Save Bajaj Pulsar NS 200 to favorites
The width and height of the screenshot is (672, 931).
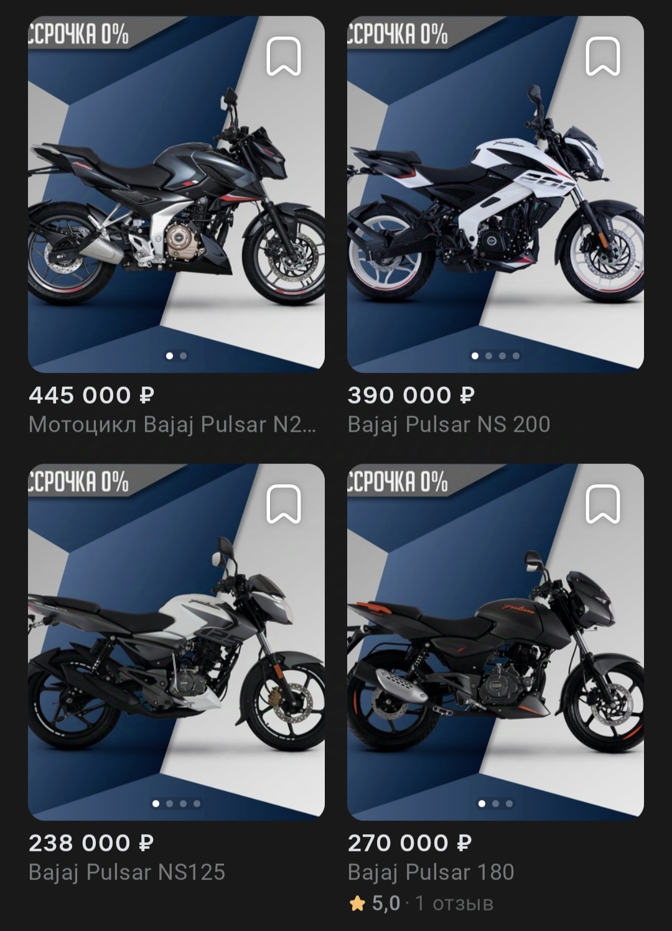tap(603, 57)
